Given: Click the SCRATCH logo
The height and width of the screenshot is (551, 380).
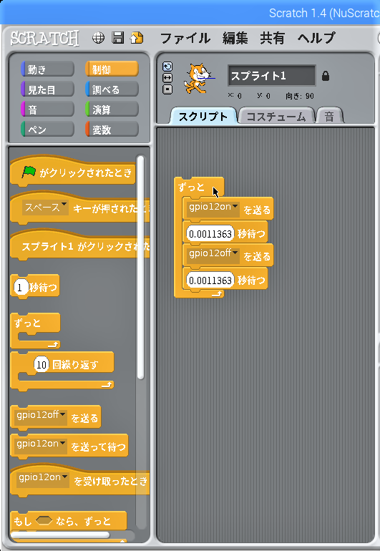Looking at the screenshot, I should tap(44, 38).
